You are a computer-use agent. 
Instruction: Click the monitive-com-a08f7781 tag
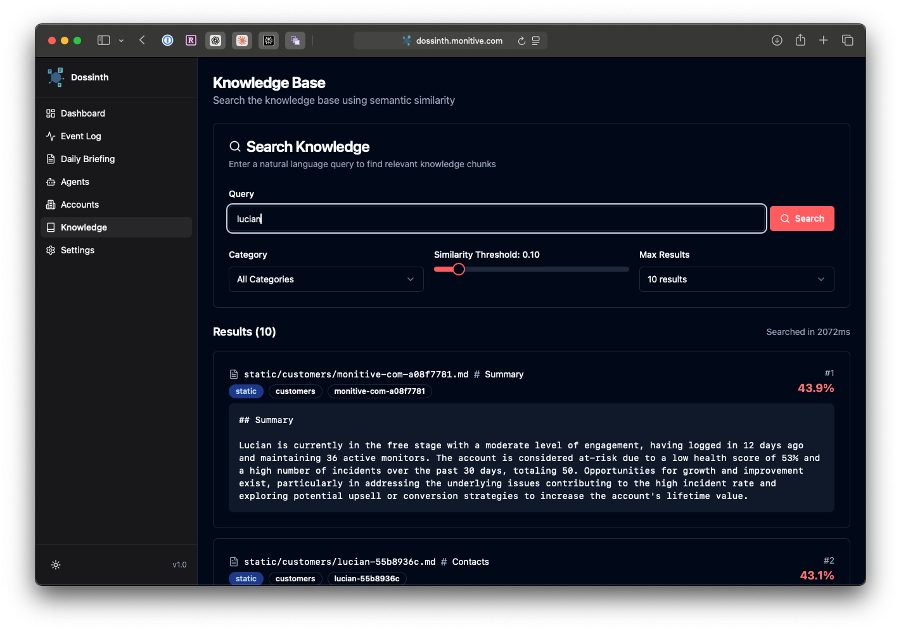click(x=380, y=391)
